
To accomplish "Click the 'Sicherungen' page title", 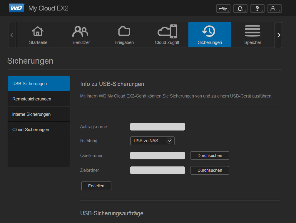I will 30,61.
